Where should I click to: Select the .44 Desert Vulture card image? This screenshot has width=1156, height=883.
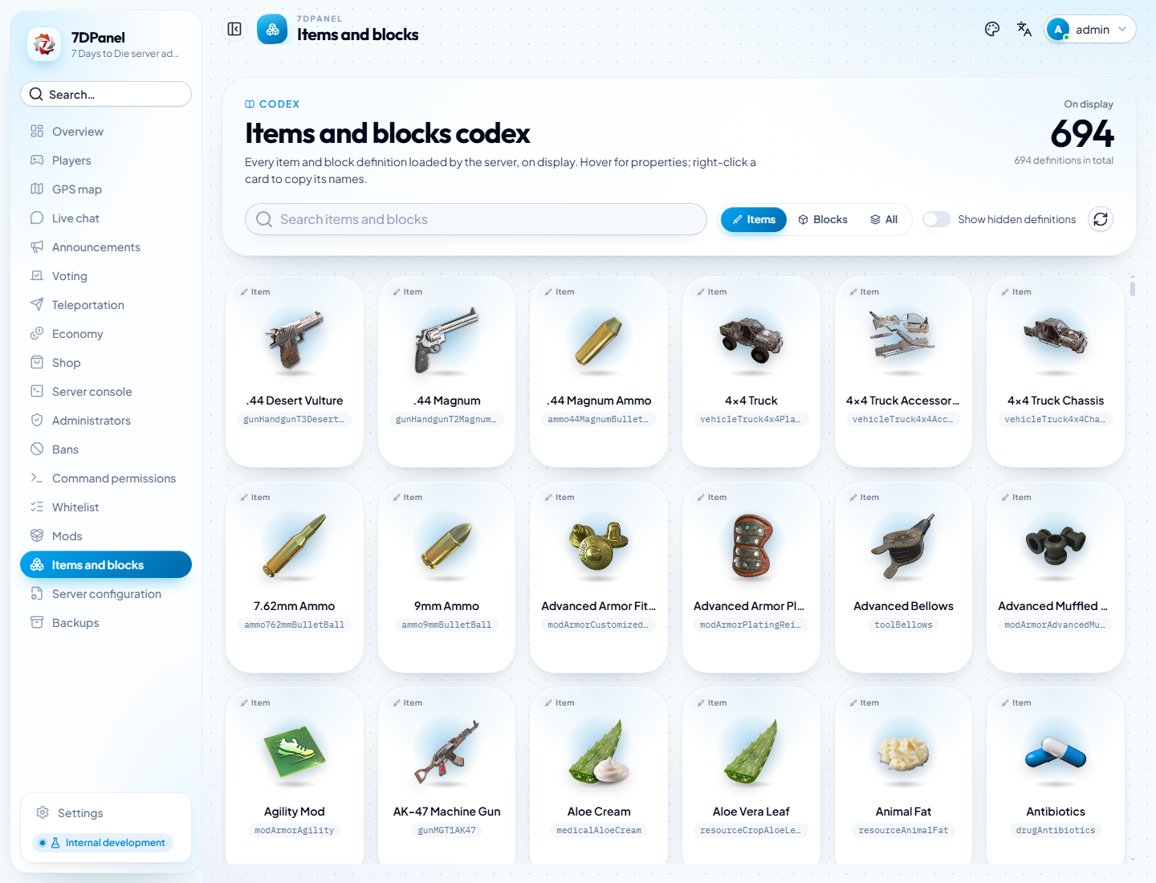pos(295,341)
